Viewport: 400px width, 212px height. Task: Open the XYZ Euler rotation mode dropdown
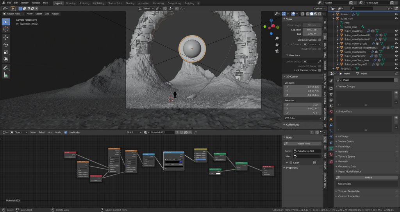[303, 118]
